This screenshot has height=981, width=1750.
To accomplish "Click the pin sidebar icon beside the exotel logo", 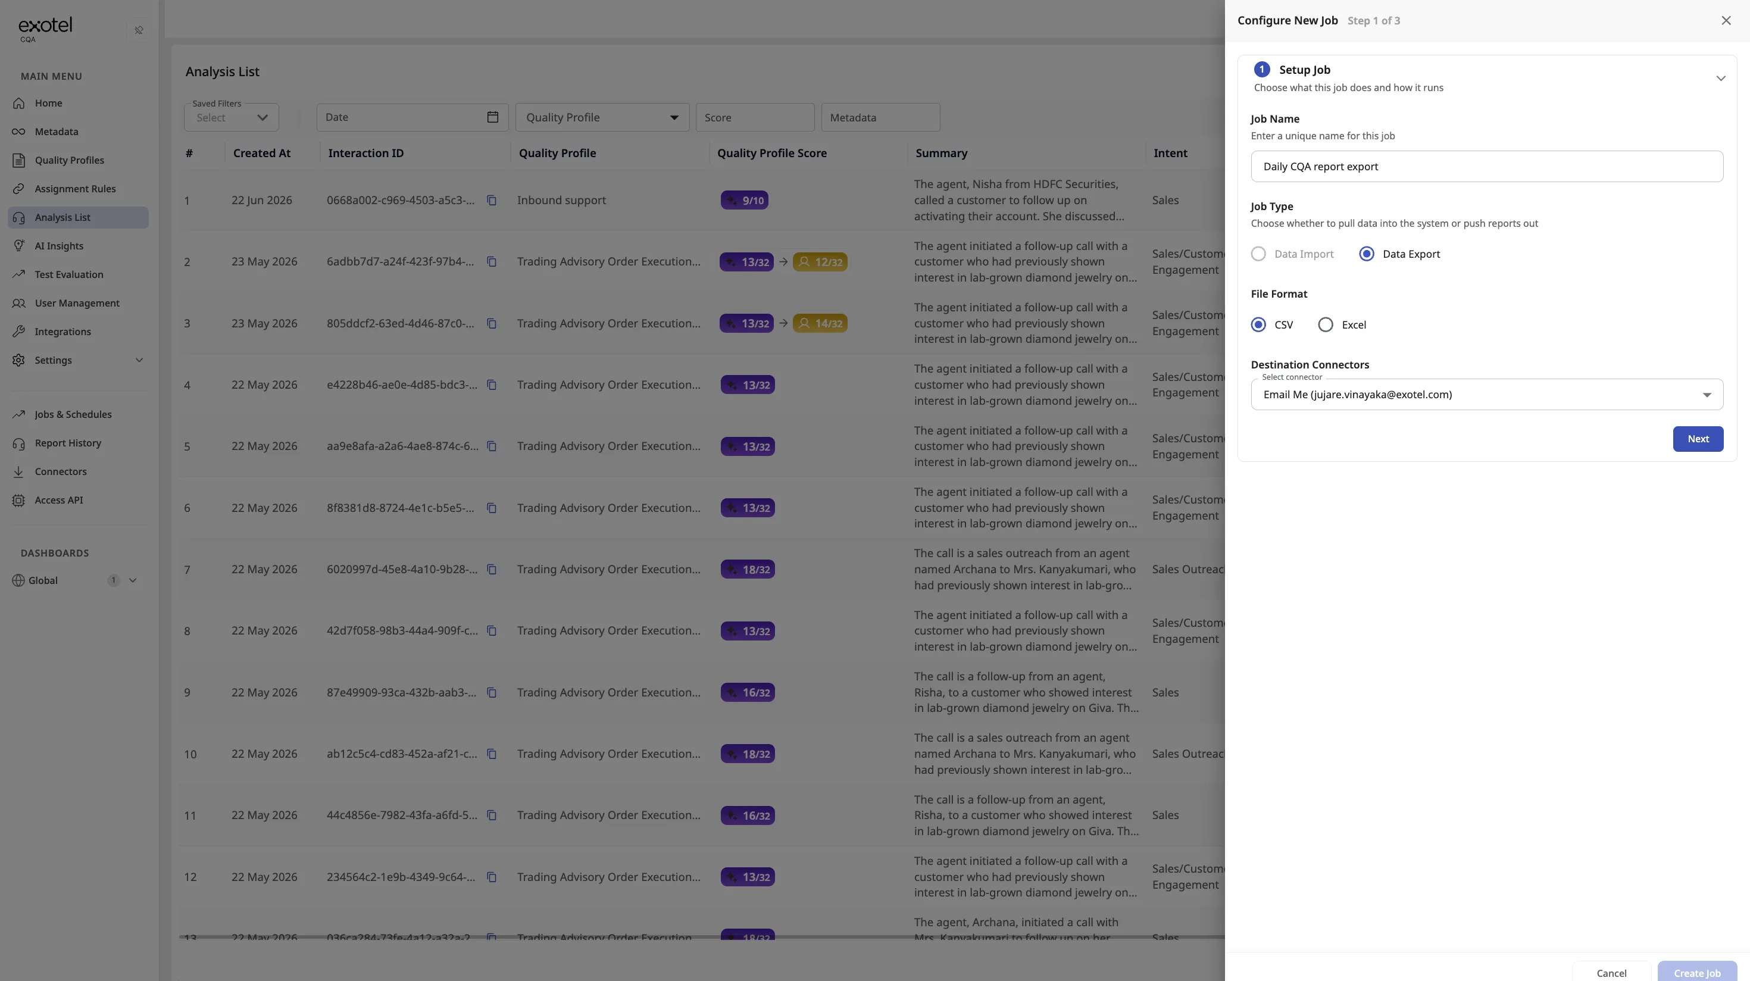I will (139, 30).
